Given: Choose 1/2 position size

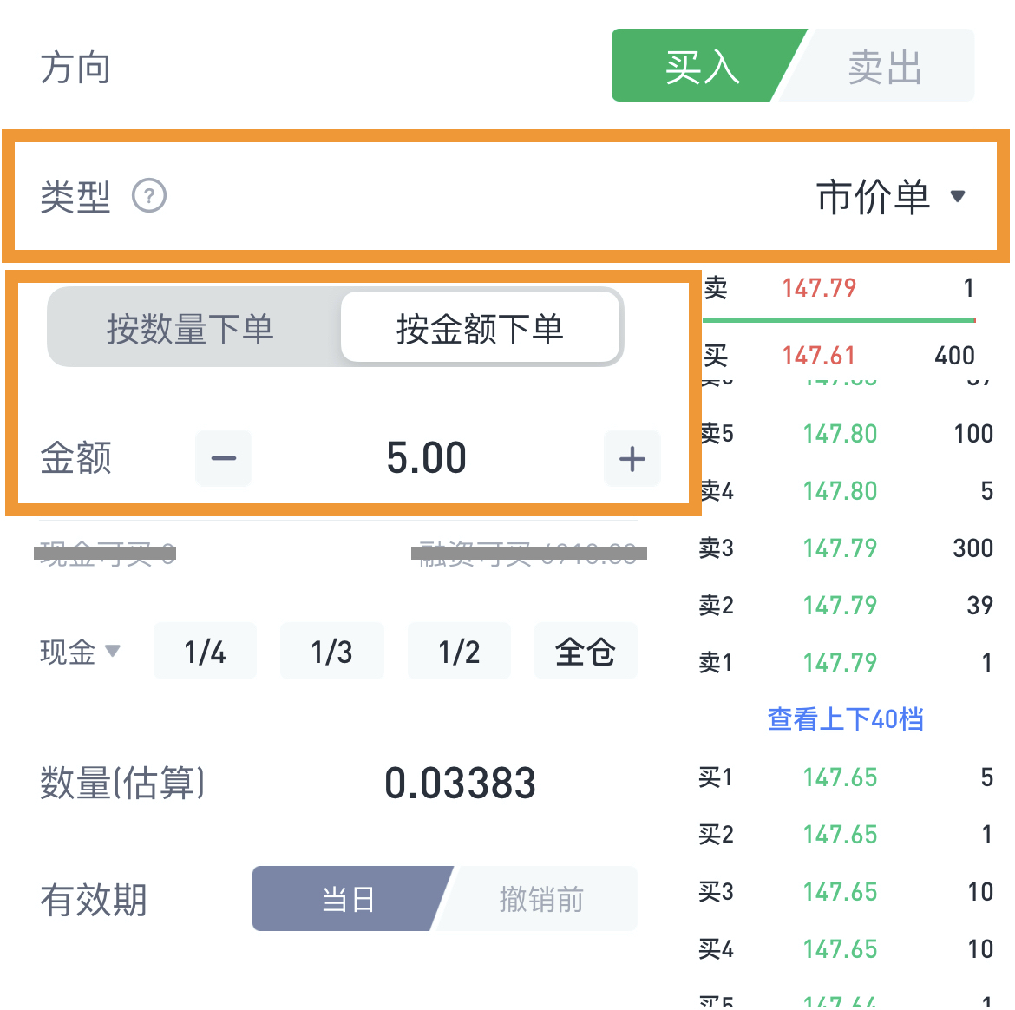Looking at the screenshot, I should pos(459,652).
